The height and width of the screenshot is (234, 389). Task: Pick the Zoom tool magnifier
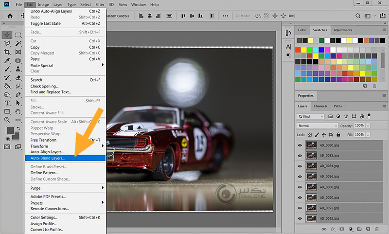(x=7, y=120)
